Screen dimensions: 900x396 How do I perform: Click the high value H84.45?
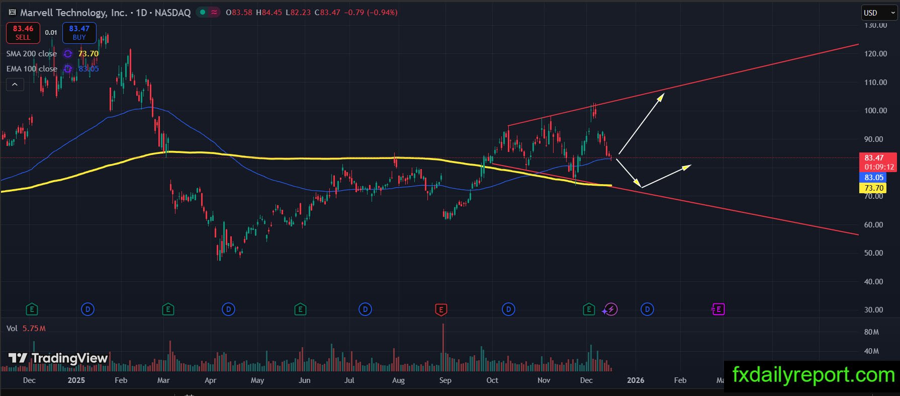[269, 13]
